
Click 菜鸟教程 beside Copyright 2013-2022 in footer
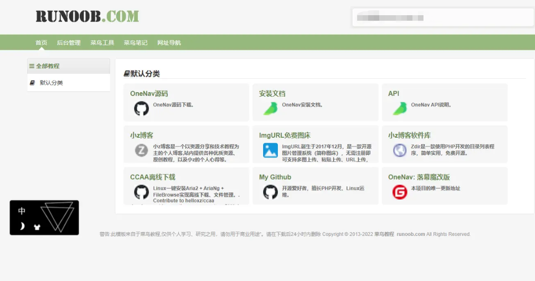click(x=384, y=234)
